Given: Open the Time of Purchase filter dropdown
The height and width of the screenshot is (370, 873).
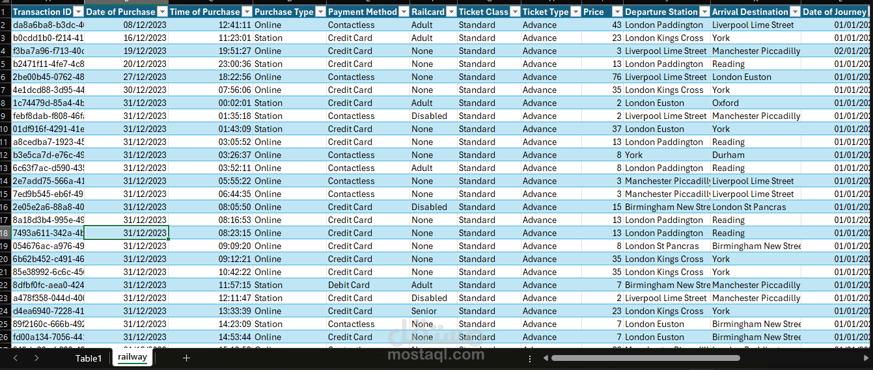Looking at the screenshot, I should 247,12.
